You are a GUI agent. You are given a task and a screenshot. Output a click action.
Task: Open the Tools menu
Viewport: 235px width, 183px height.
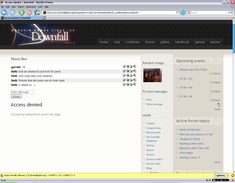tap(40, 7)
